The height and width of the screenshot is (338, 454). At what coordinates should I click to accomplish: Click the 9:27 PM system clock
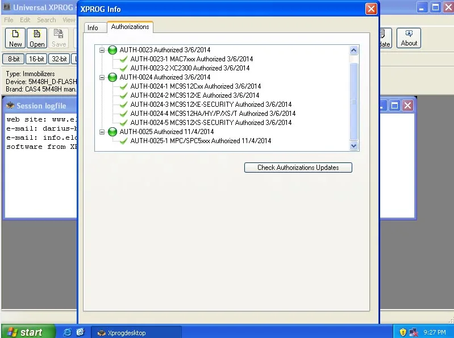click(x=435, y=332)
